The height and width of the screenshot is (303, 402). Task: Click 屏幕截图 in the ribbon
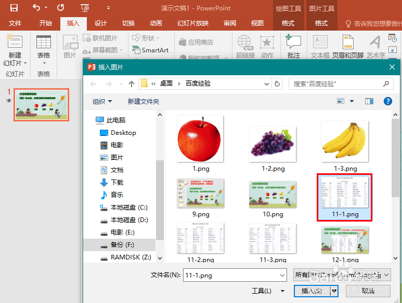point(102,50)
